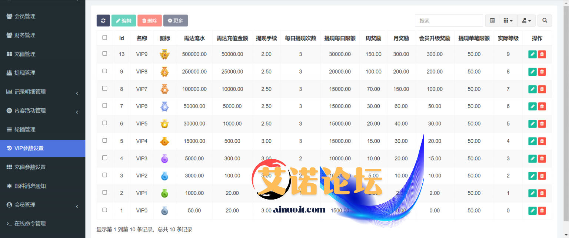This screenshot has height=238, width=569.
Task: Click the 更多 button
Action: point(175,21)
